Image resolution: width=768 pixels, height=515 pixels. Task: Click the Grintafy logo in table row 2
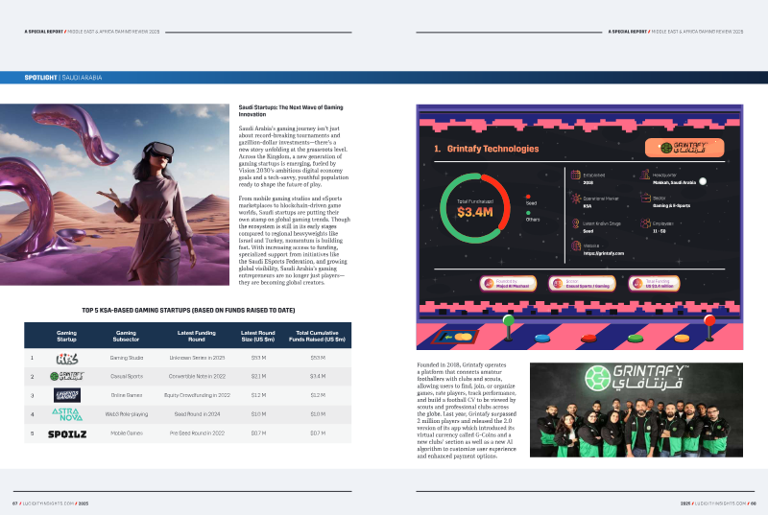pos(67,376)
